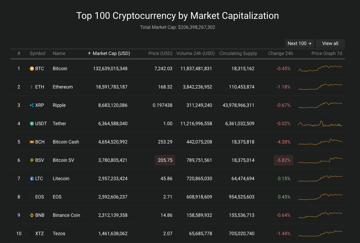Sort table by Change 24h header
360x243 pixels.
(280, 53)
